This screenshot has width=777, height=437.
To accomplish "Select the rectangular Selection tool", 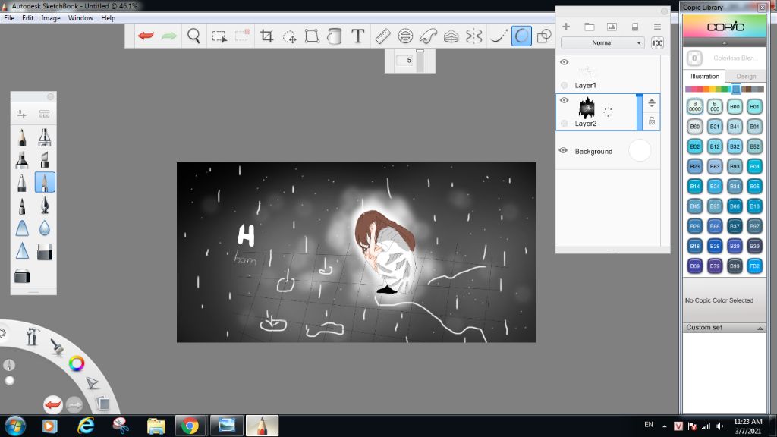I will coord(219,36).
